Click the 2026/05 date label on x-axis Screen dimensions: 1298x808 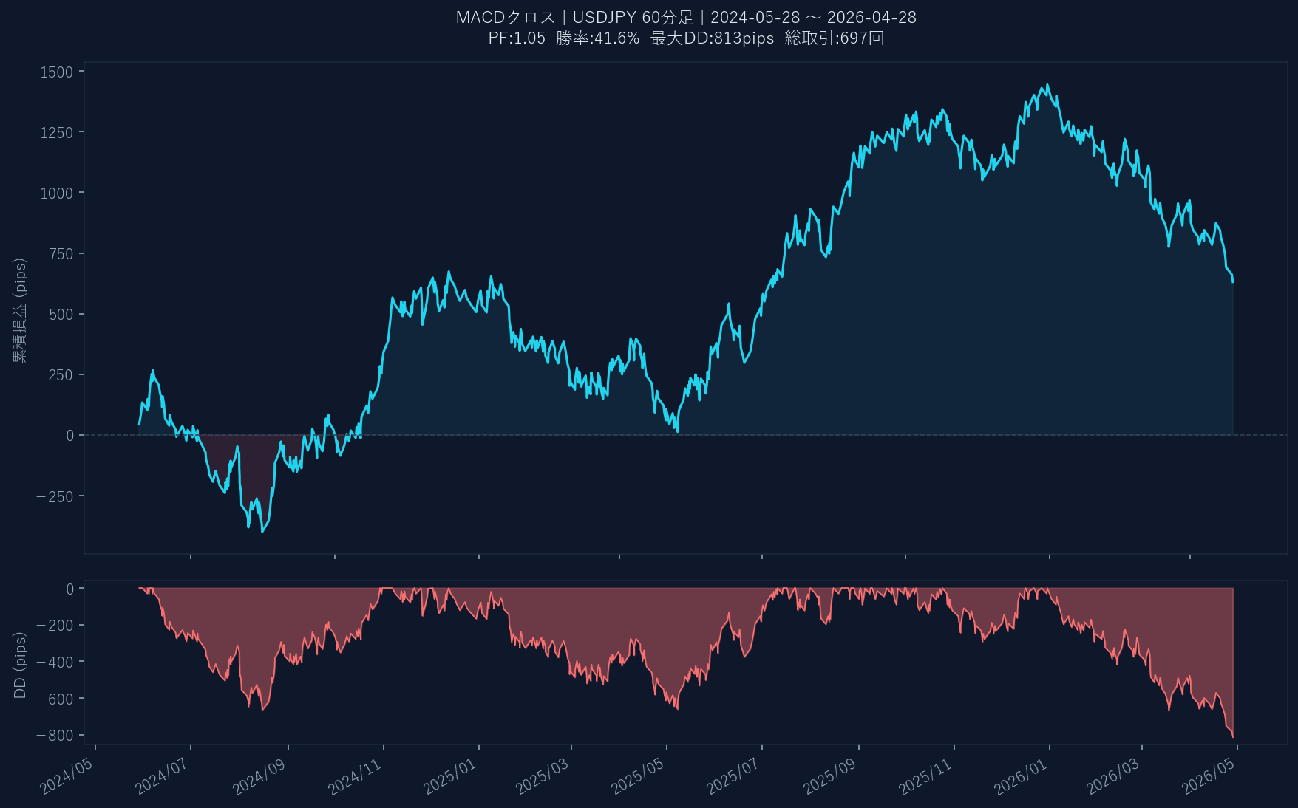coord(1208,777)
